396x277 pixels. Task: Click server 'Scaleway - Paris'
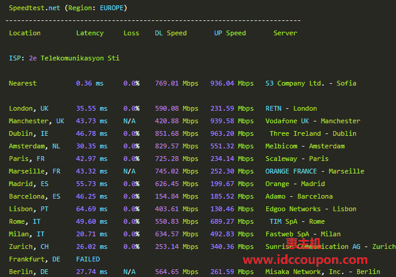click(297, 159)
